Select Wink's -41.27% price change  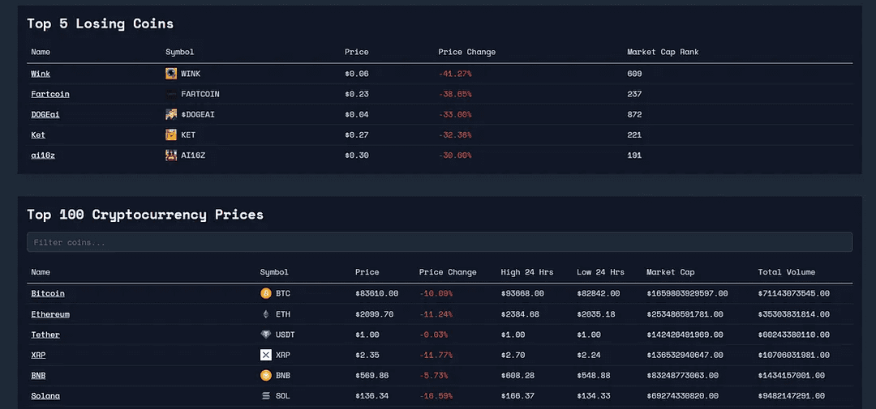[455, 74]
